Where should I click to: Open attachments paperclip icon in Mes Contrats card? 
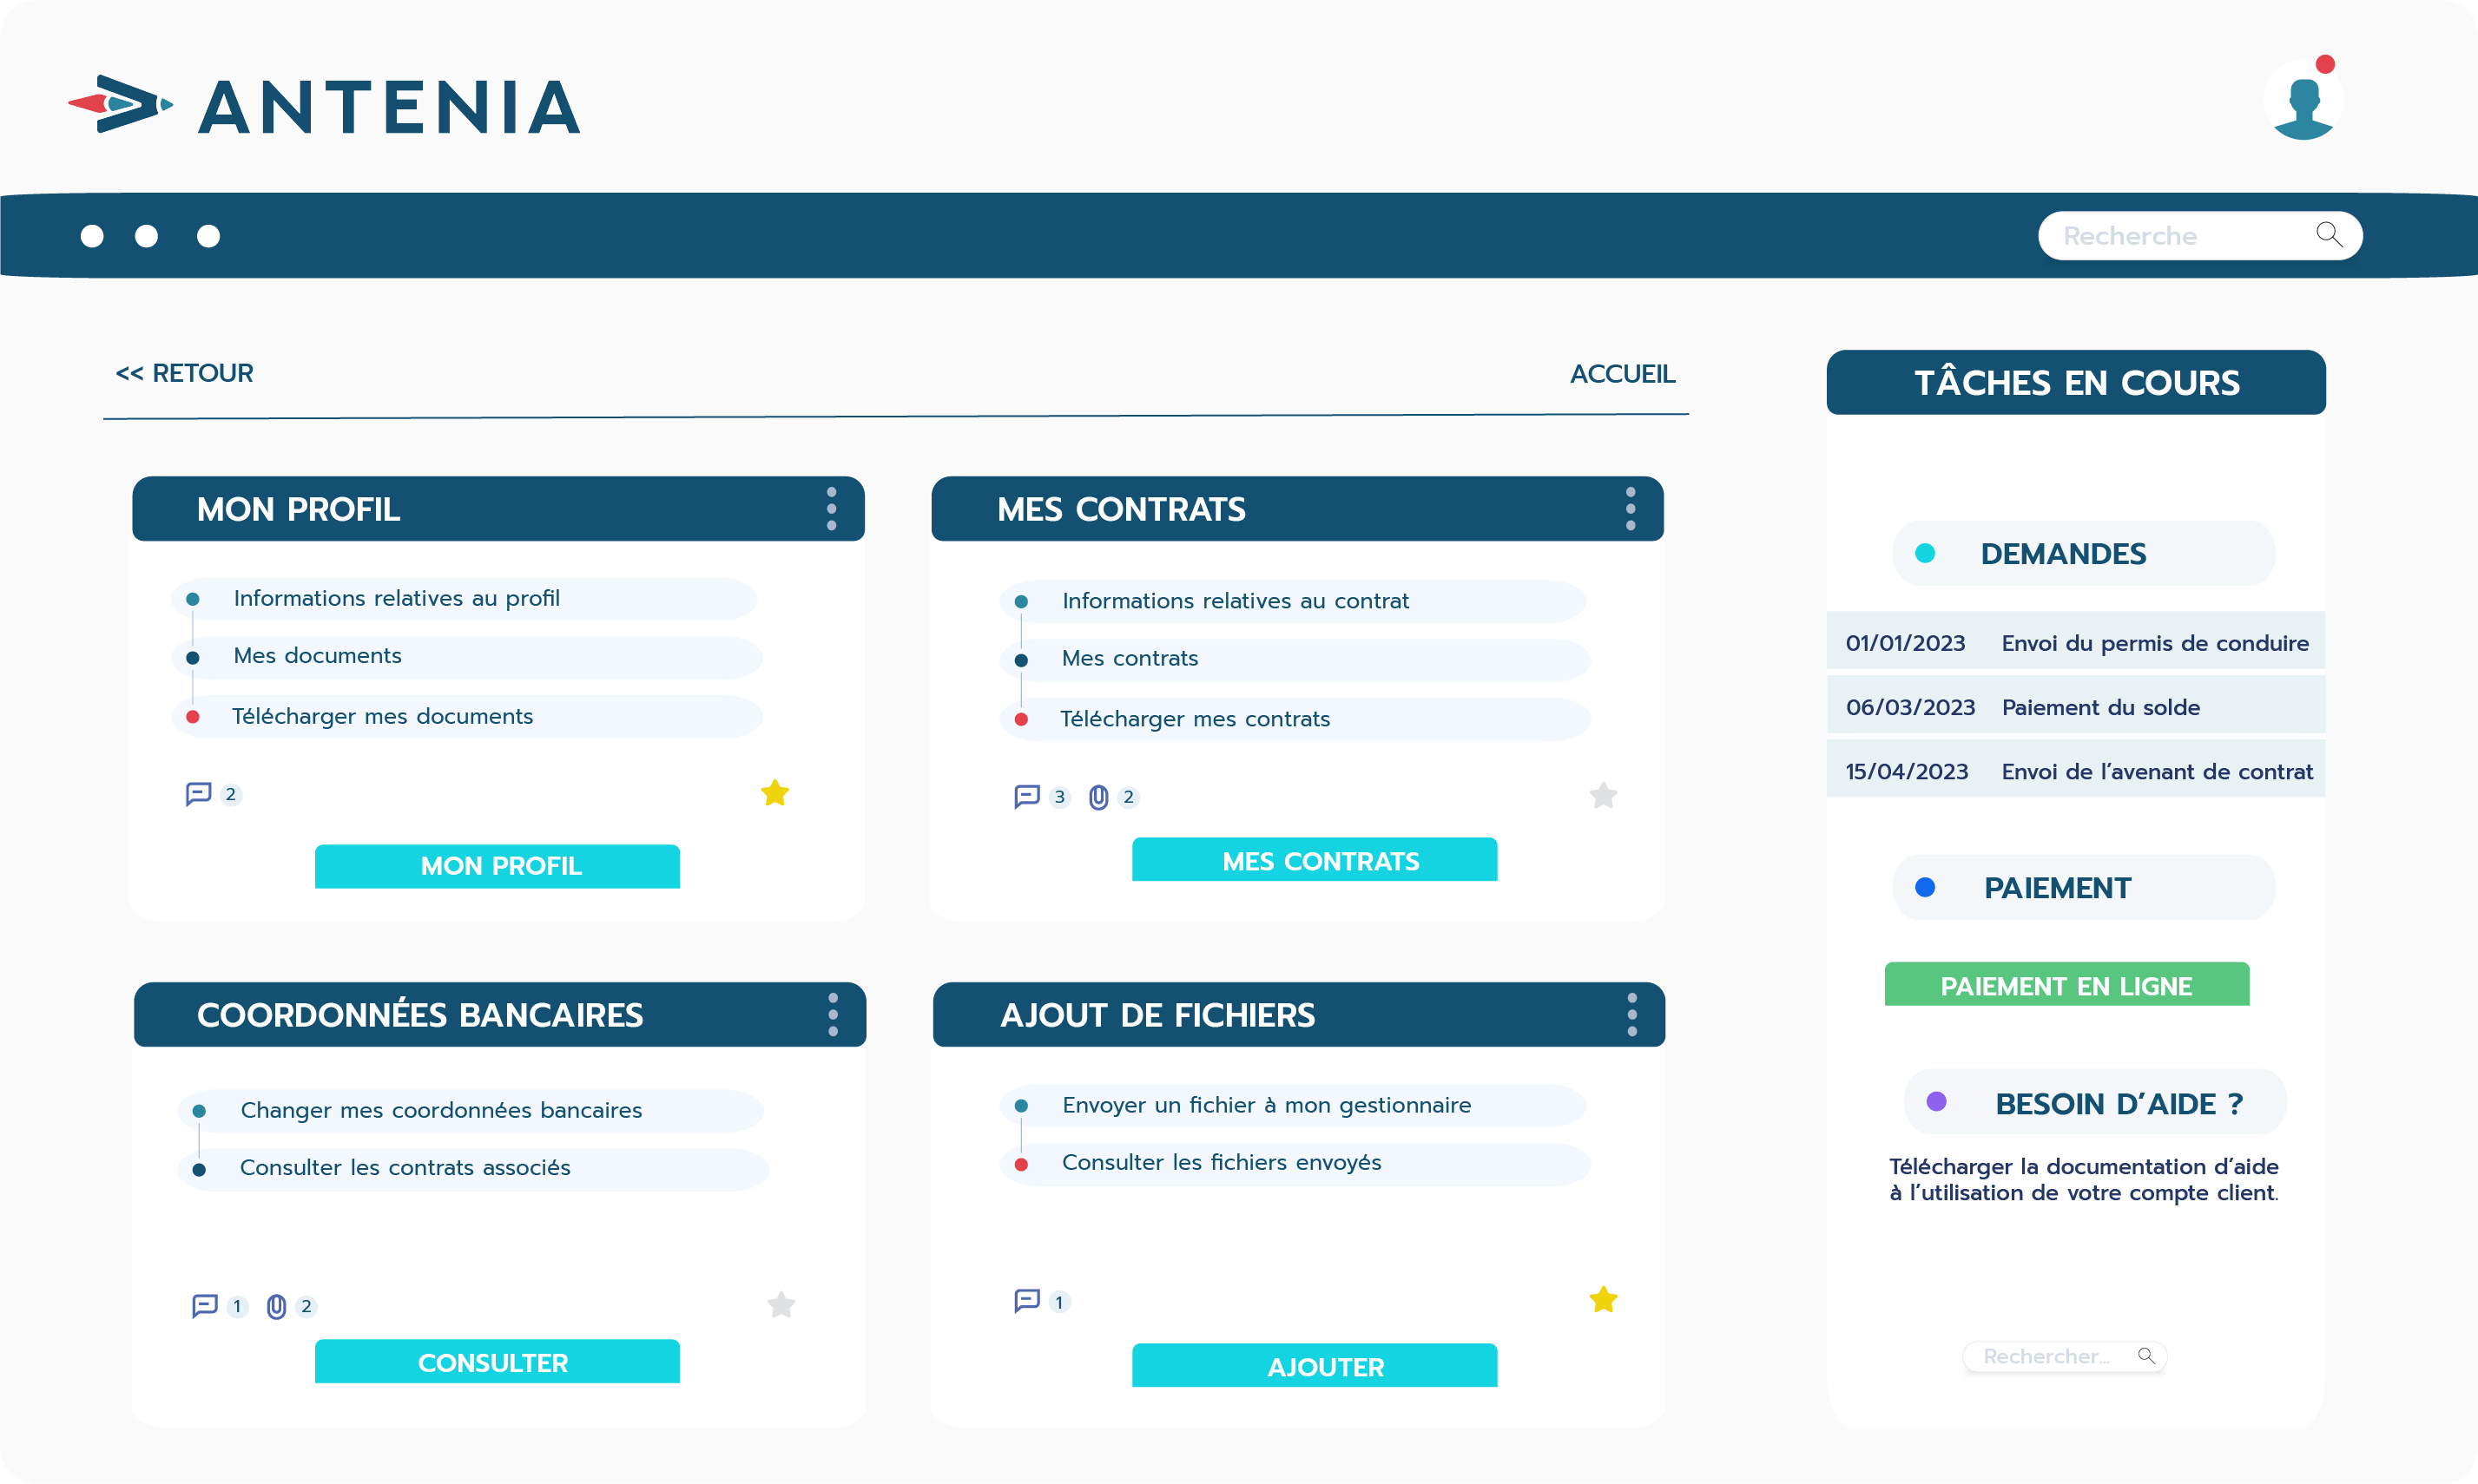[x=1098, y=797]
